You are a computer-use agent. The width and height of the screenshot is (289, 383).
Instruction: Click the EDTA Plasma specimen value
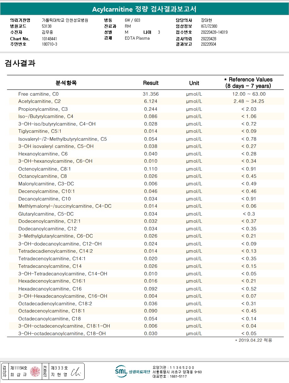coord(137,38)
